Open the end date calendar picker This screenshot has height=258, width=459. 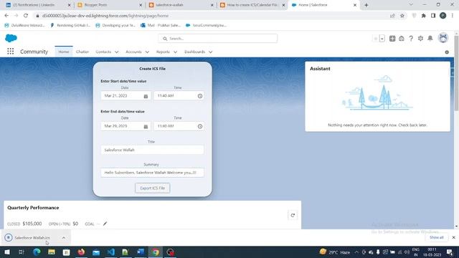point(146,126)
